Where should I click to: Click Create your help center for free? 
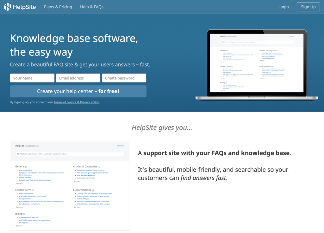pos(78,91)
